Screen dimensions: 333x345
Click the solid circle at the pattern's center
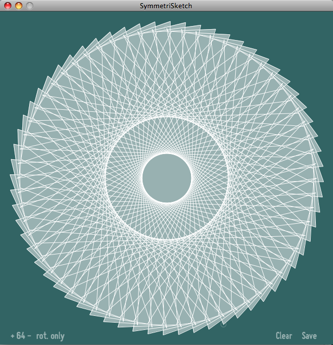(x=166, y=178)
